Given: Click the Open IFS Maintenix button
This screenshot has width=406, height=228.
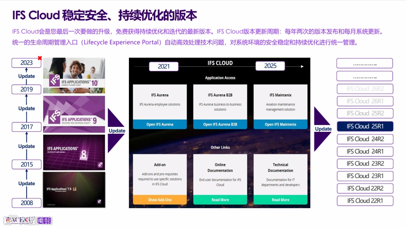Looking at the screenshot, I should (x=280, y=124).
